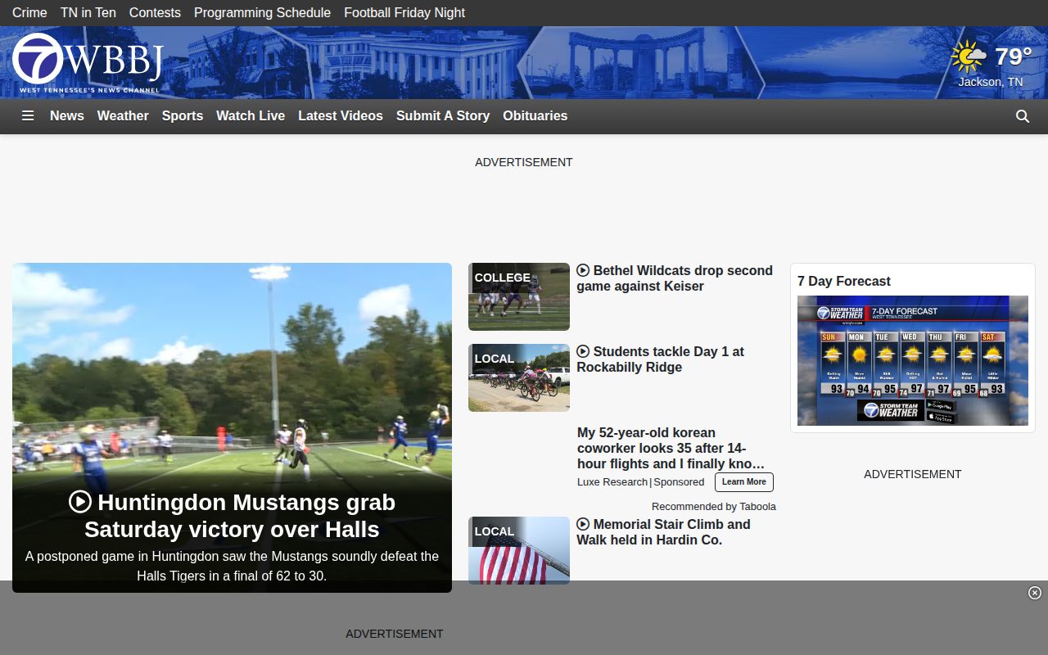Open Bethel Wildcats drop second game article
This screenshot has height=655, width=1048.
click(675, 278)
